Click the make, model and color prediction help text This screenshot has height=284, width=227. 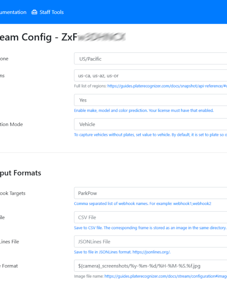coord(144,111)
